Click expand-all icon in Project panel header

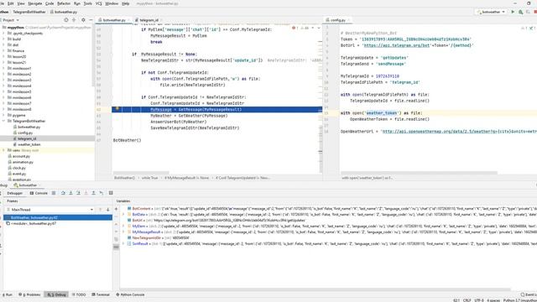point(74,20)
